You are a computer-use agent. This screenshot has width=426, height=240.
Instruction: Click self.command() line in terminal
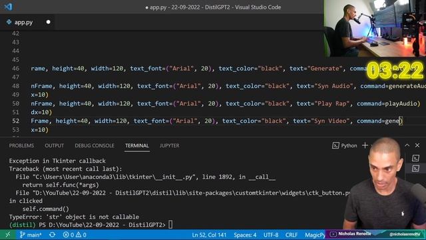click(46, 209)
